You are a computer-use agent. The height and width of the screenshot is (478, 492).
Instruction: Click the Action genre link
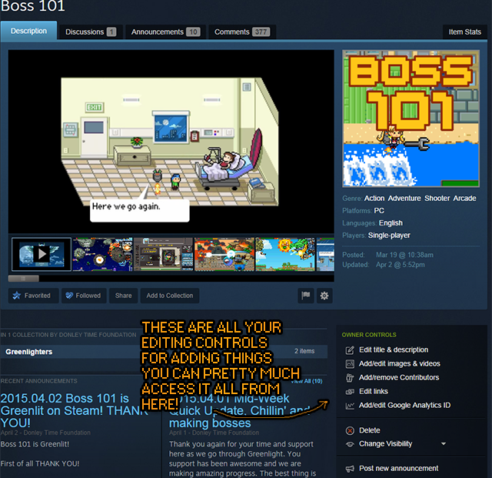(374, 199)
